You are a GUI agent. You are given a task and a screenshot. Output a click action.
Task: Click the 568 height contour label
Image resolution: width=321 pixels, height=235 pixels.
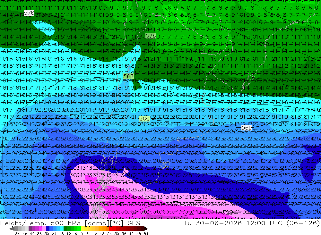[x=128, y=77]
